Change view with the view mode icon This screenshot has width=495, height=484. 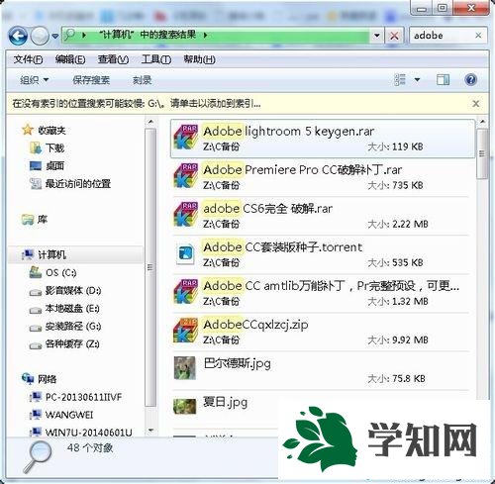(x=400, y=79)
